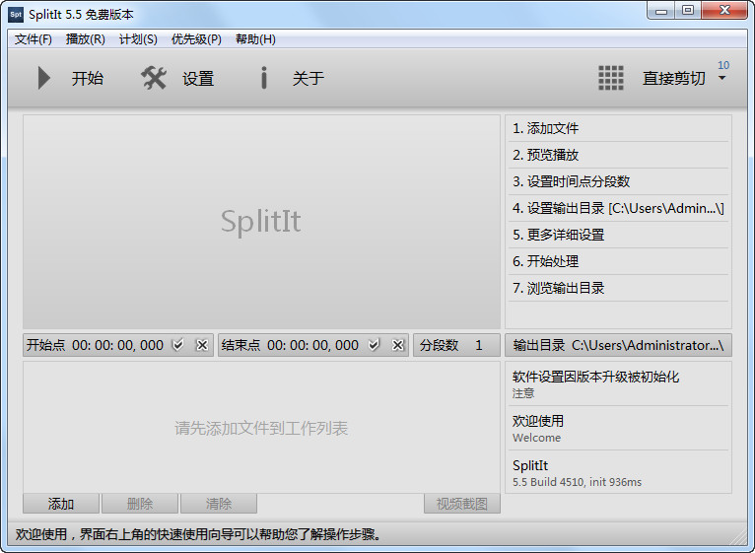Confirm the 开始点 time with checkmark icon
The height and width of the screenshot is (553, 755).
coord(178,345)
